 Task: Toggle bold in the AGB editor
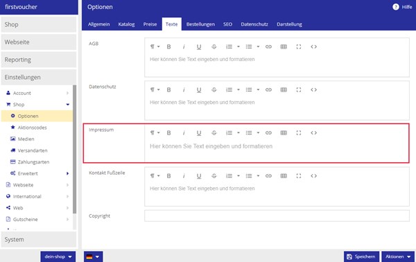168,47
